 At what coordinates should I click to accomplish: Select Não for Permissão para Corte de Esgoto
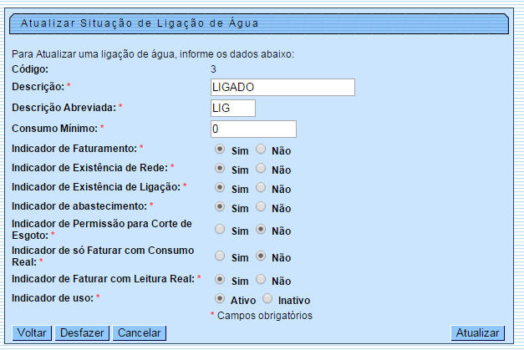(x=262, y=229)
